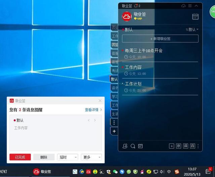Switch to the 考试 category tab

(x=115, y=71)
